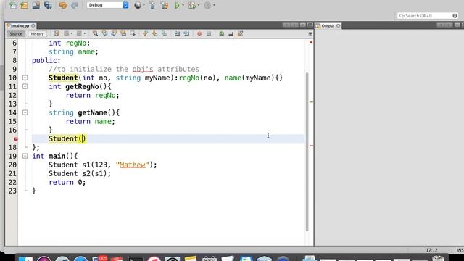Click the Comment icon in editor toolbar
The width and height of the screenshot is (464, 261).
pyautogui.click(x=221, y=34)
